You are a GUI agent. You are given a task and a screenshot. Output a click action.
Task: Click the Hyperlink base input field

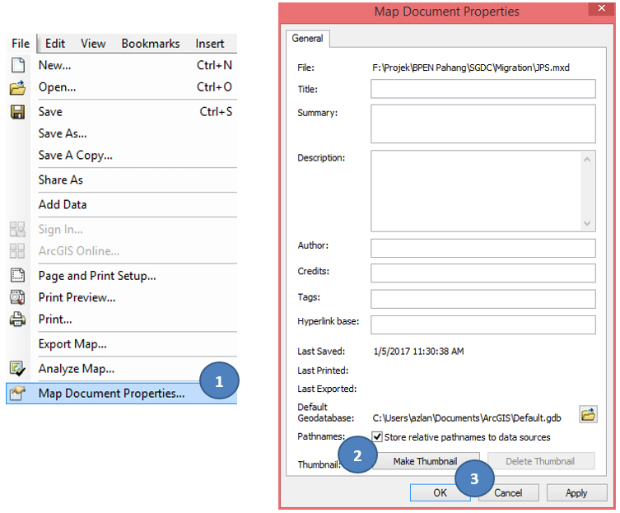pyautogui.click(x=483, y=324)
